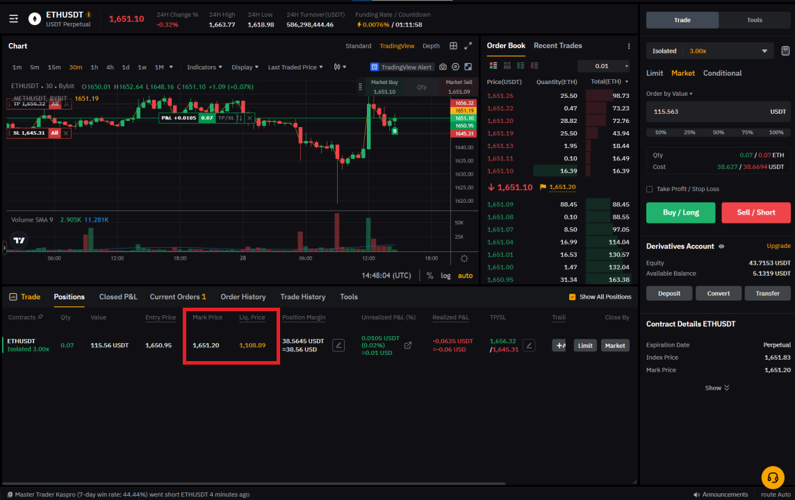Edit position margin pencil icon
The image size is (795, 500).
[x=338, y=346]
